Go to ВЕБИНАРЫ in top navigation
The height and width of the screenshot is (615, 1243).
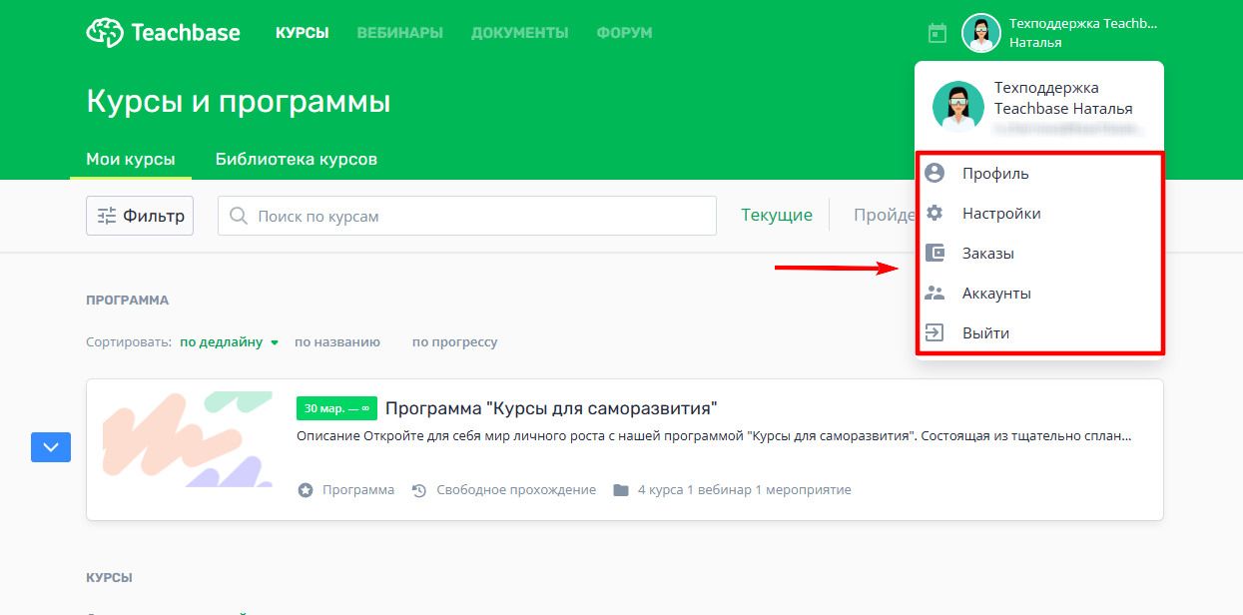(400, 33)
